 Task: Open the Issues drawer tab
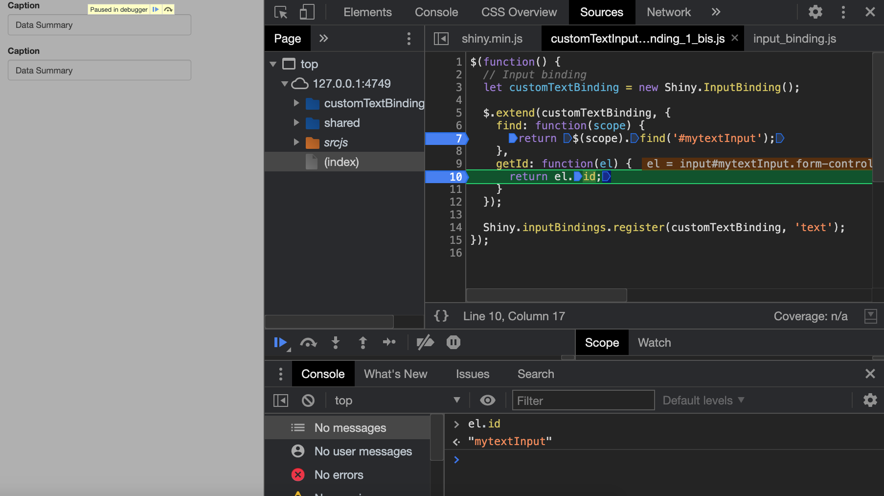pyautogui.click(x=473, y=374)
